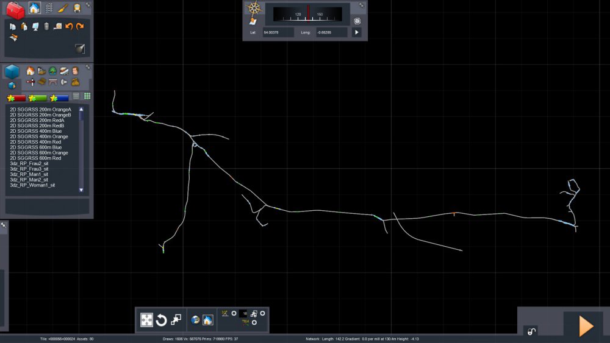Open the red toolbox main menu

point(15,9)
